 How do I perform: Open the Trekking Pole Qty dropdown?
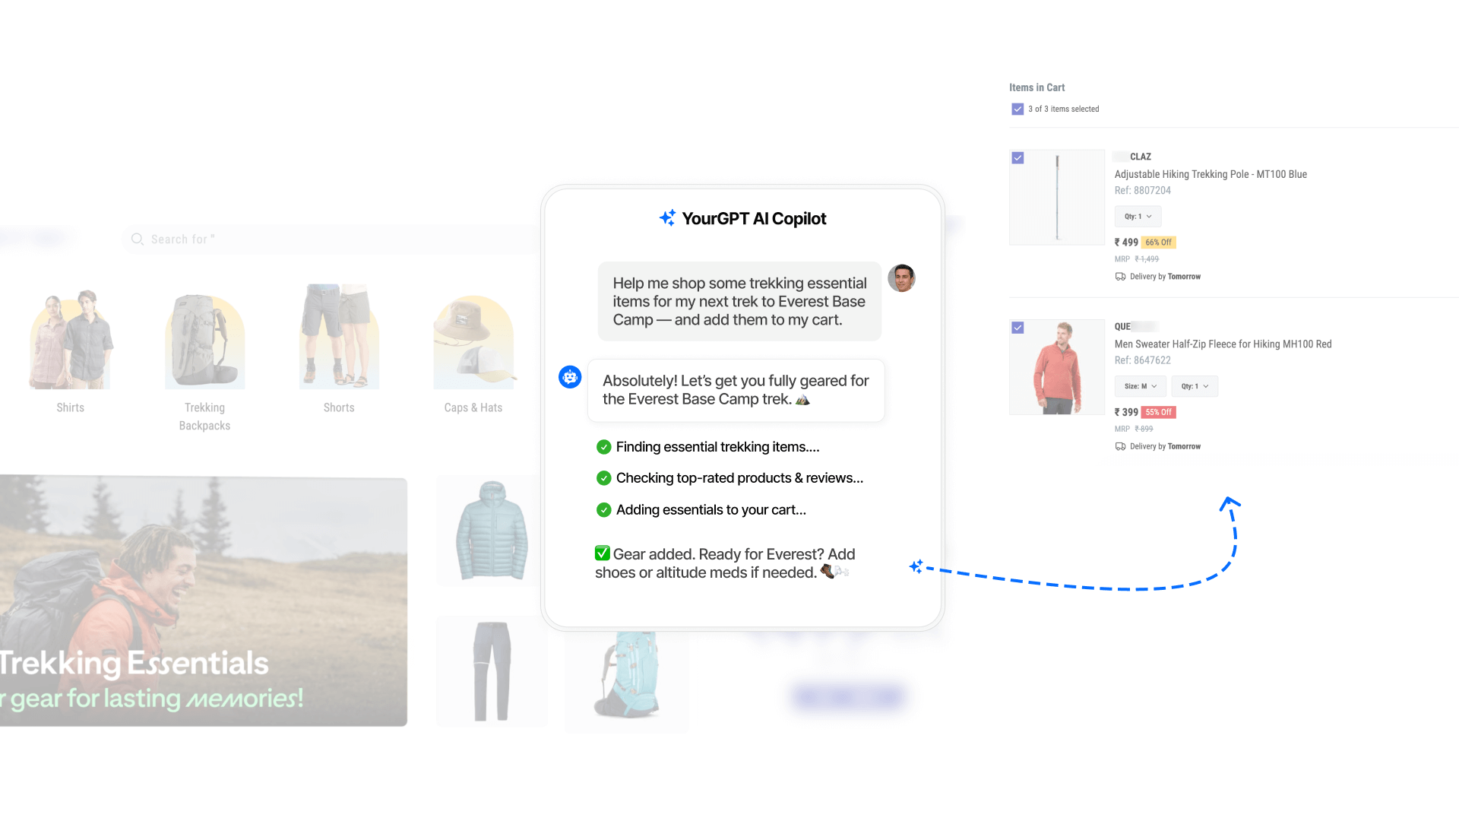coord(1138,217)
